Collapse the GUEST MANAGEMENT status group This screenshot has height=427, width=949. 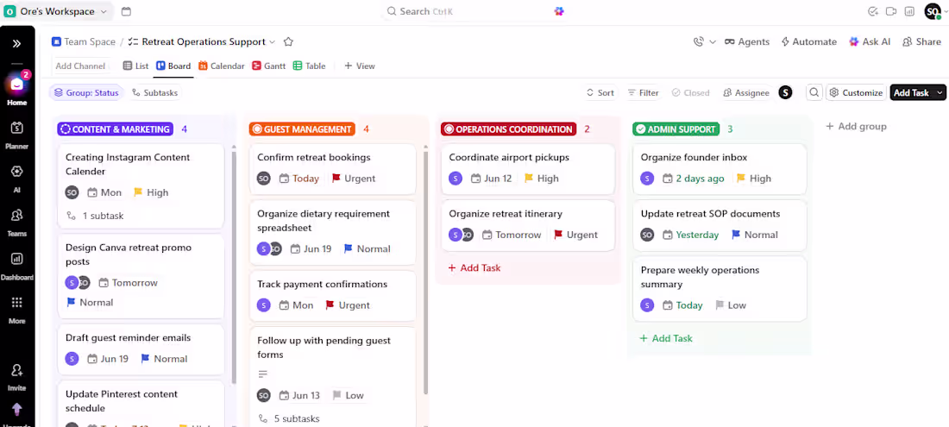click(x=301, y=129)
